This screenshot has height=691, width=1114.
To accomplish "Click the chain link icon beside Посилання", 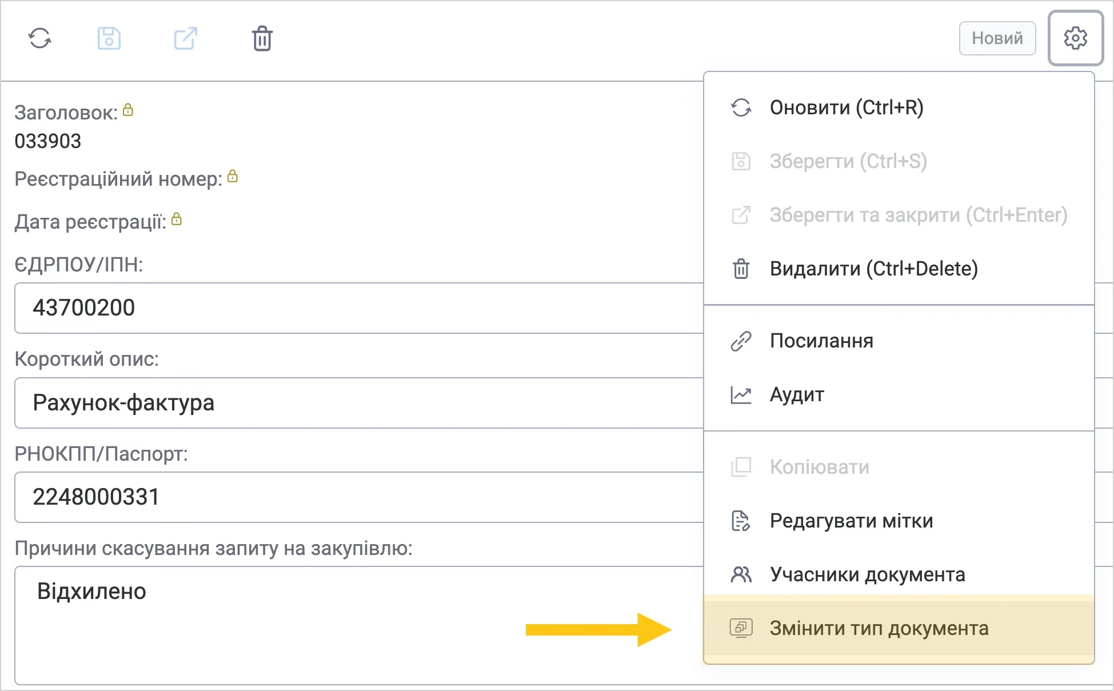I will coord(741,341).
